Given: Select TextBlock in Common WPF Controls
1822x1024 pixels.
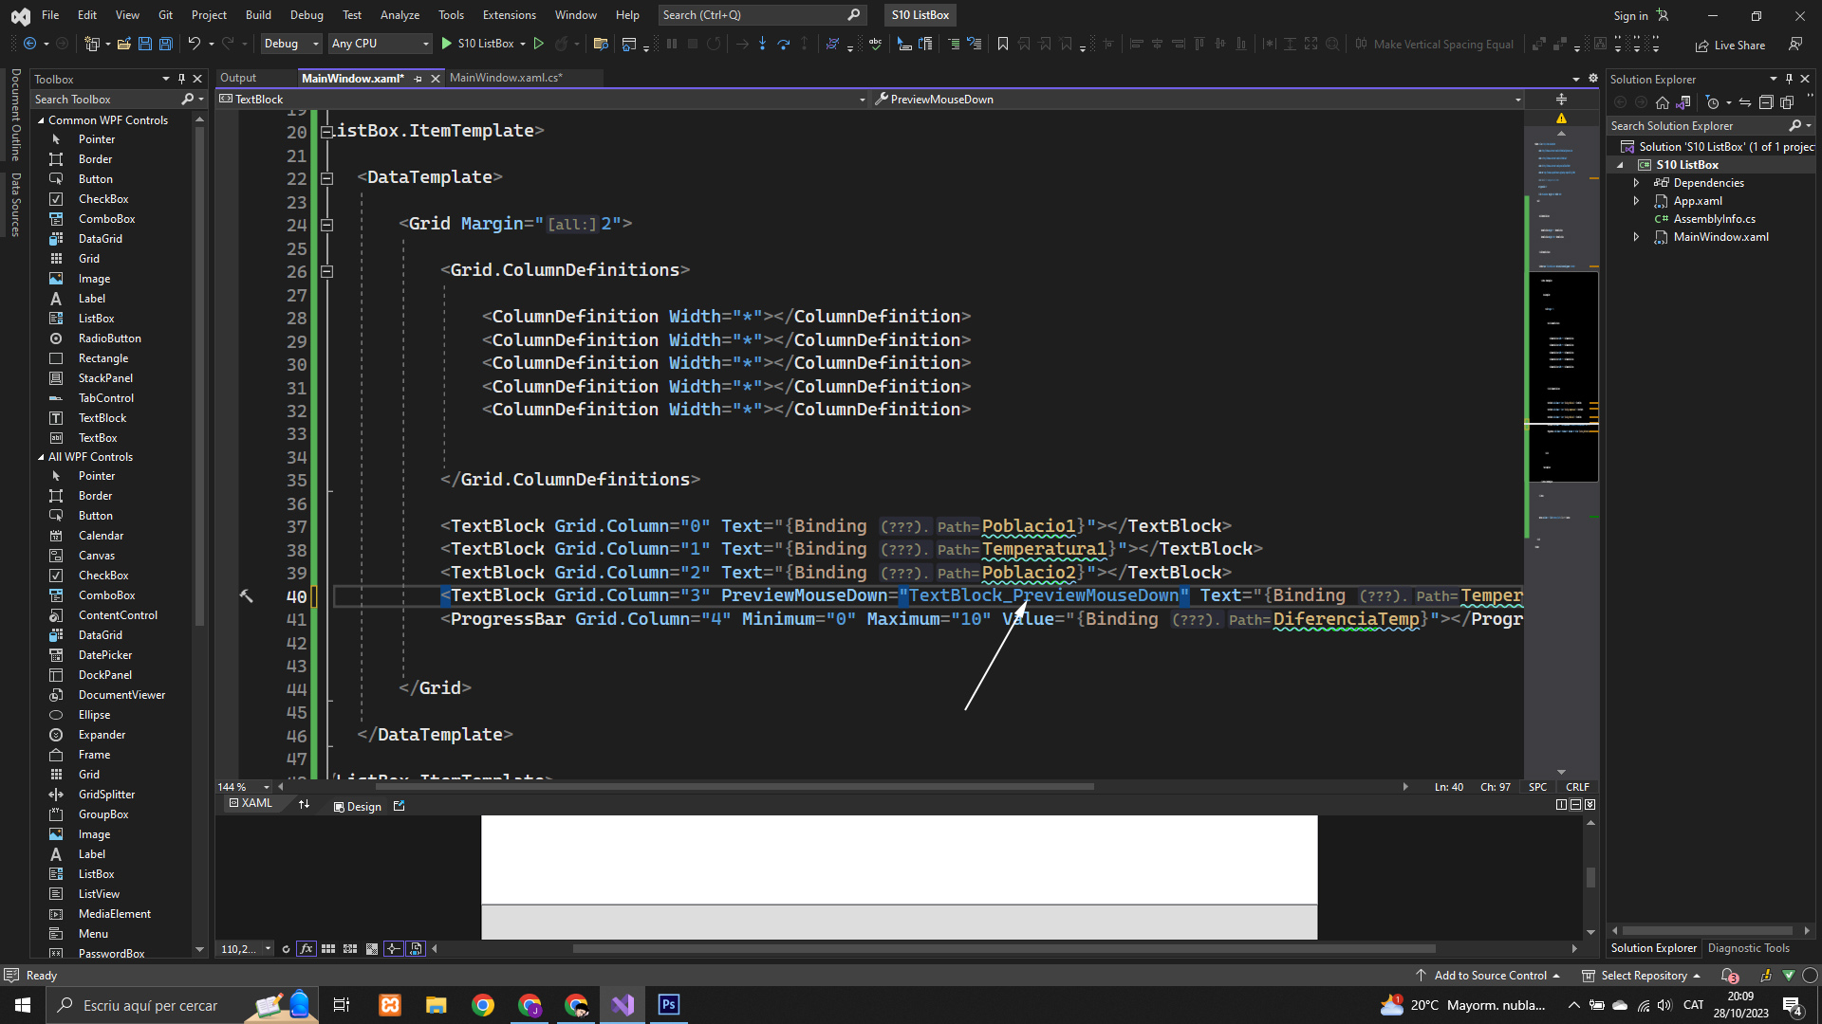Looking at the screenshot, I should (x=102, y=418).
